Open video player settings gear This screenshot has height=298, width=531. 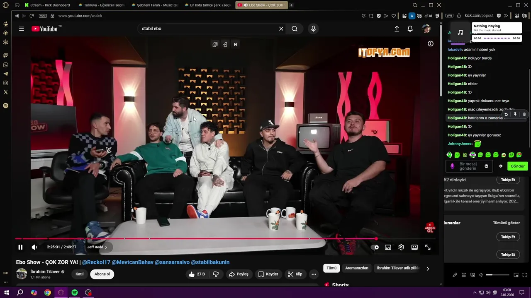pos(401,247)
